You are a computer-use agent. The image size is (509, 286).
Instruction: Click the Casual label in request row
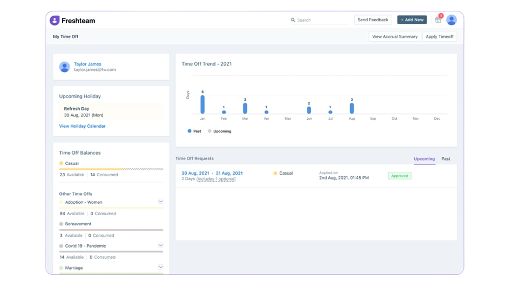[x=286, y=173]
